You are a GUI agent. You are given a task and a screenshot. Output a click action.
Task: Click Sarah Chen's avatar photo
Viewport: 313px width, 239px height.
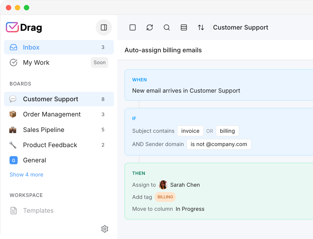163,185
